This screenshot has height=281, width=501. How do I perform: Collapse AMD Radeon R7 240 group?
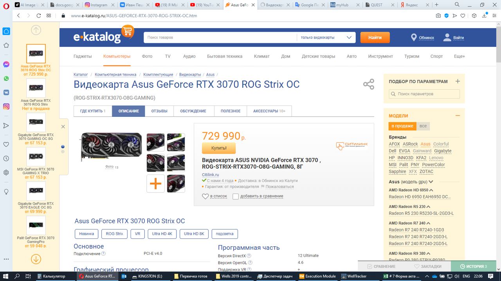coord(429,223)
